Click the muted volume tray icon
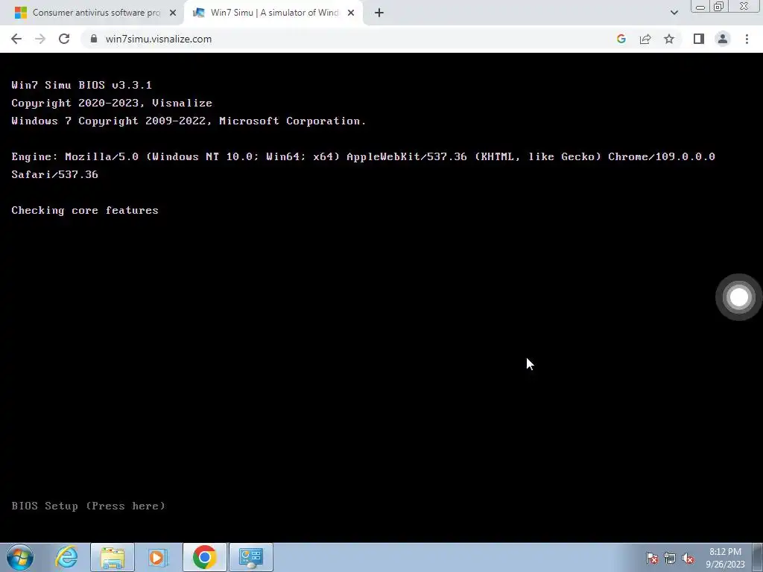Image resolution: width=763 pixels, height=572 pixels. tap(688, 558)
